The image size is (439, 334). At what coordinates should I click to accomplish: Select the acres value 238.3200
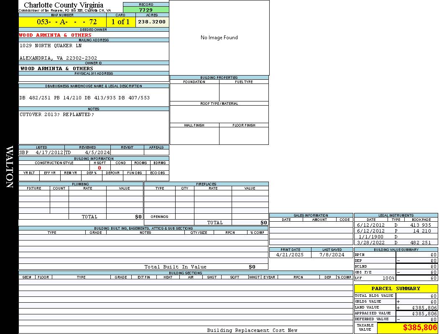tap(152, 22)
